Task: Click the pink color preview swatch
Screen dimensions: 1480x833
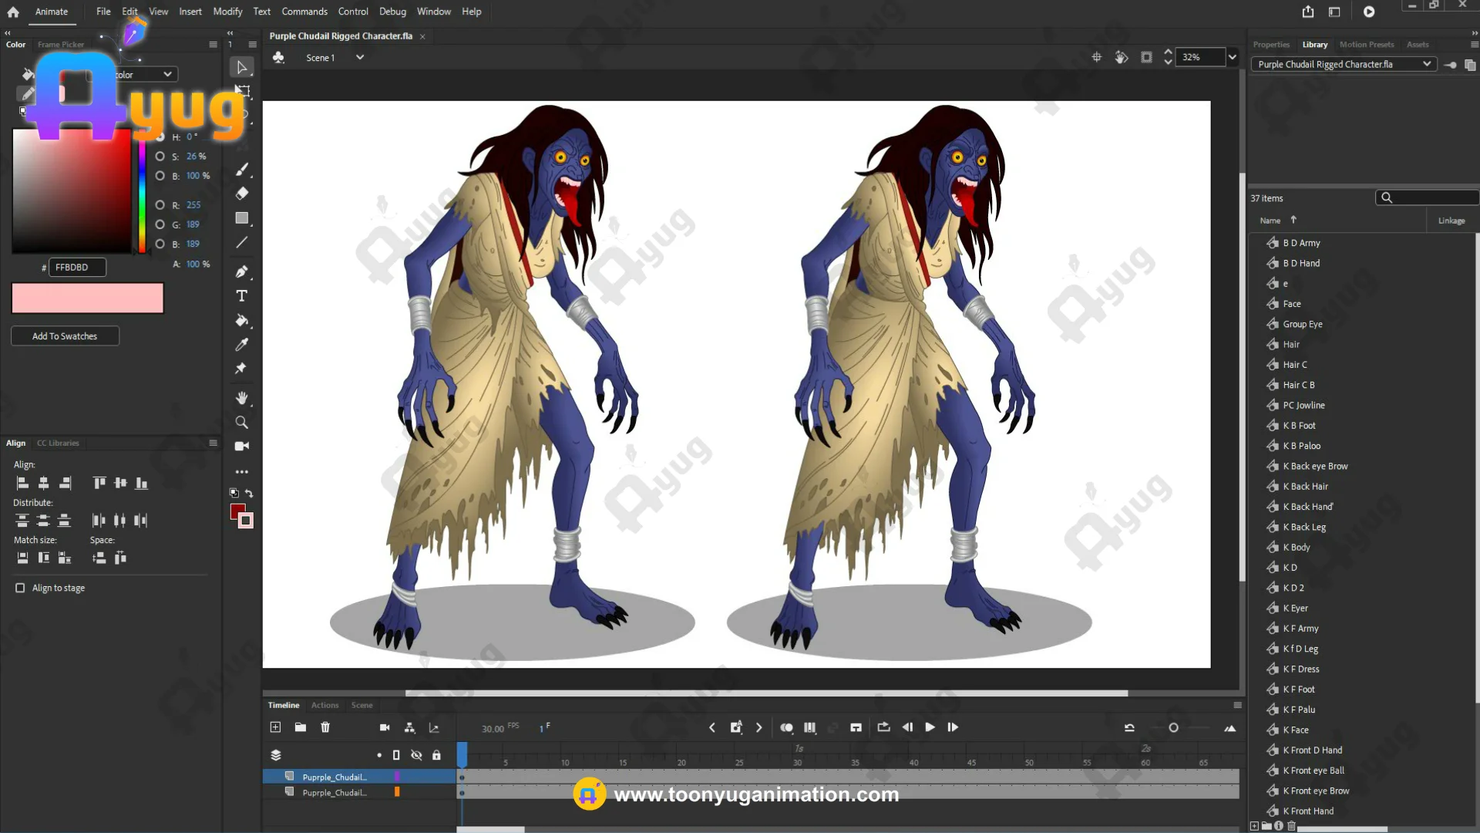Action: click(x=87, y=298)
